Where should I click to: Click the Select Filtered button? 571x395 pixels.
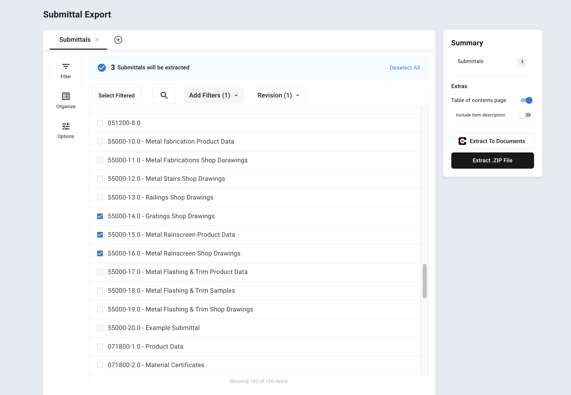[116, 95]
